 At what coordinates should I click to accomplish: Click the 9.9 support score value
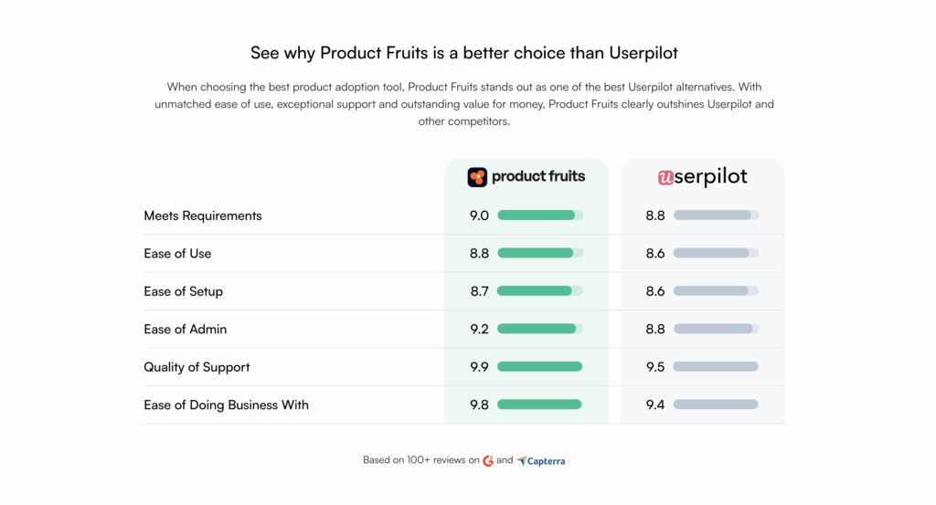click(x=479, y=367)
